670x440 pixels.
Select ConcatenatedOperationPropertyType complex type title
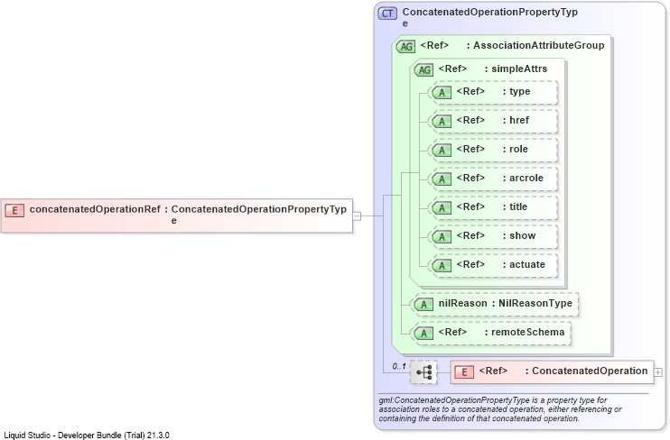[x=489, y=17]
